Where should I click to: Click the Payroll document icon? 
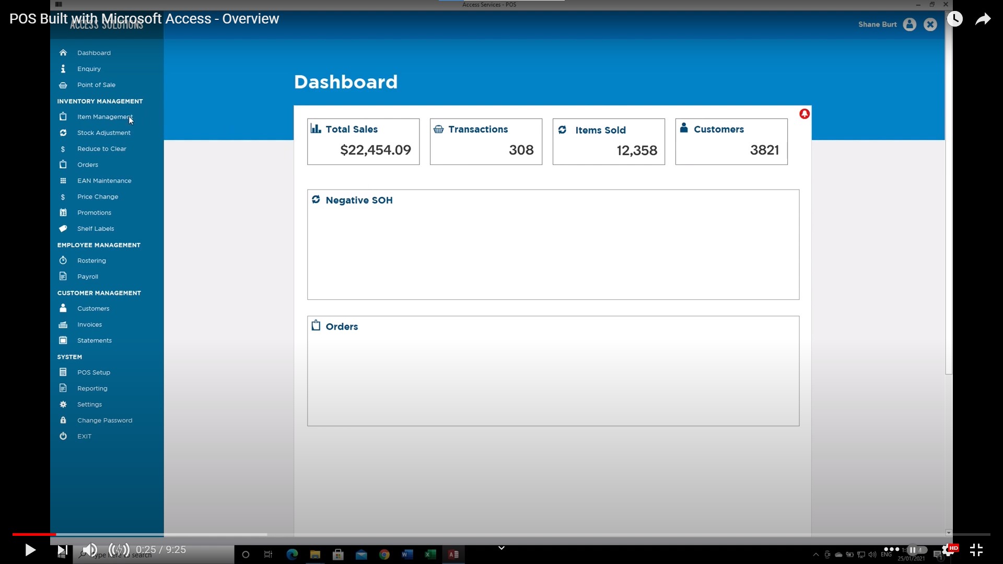click(x=63, y=276)
